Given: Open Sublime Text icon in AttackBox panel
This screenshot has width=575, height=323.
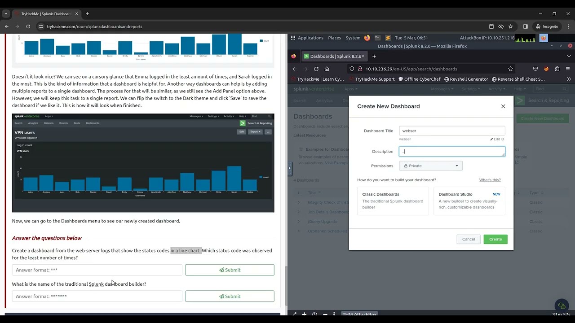Looking at the screenshot, I should coord(388,38).
